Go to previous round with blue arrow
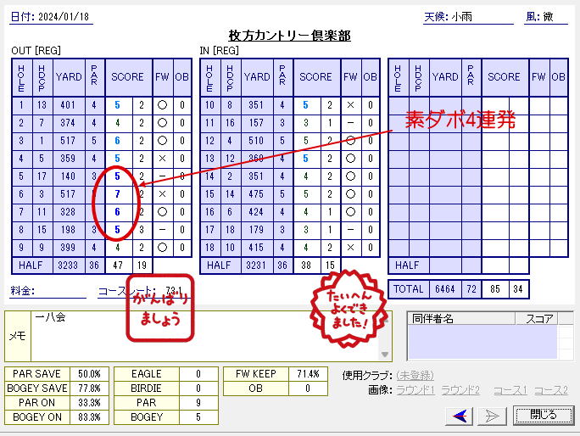The image size is (580, 436). pos(459,416)
